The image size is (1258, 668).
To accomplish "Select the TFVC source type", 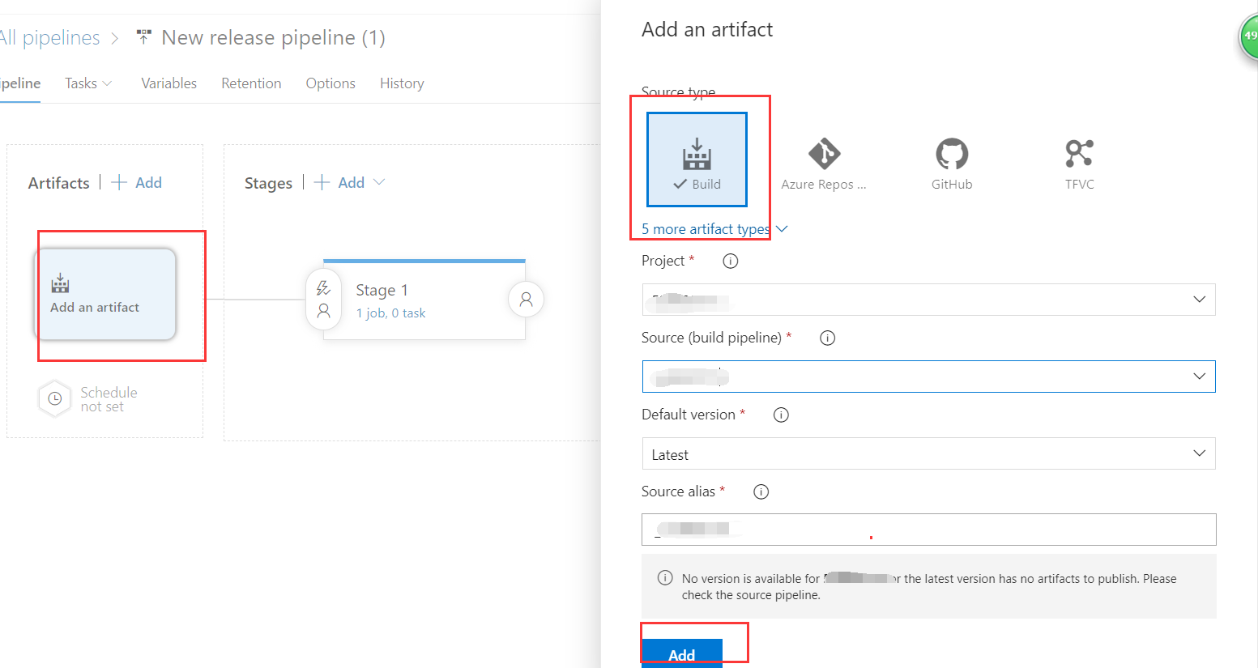I will click(x=1079, y=164).
